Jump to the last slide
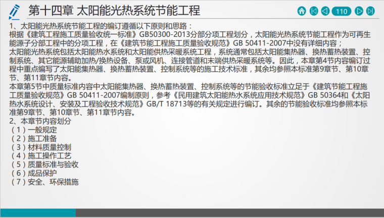The image size is (384, 218). click(371, 11)
